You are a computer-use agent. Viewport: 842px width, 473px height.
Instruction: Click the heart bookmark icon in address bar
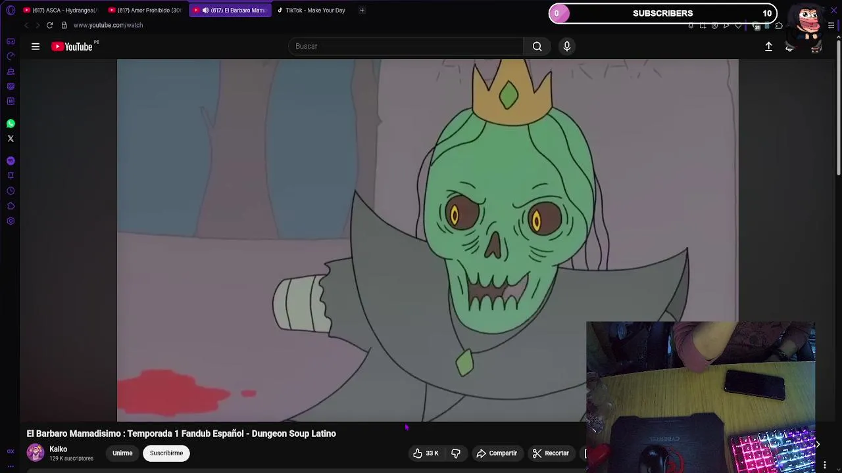(738, 26)
